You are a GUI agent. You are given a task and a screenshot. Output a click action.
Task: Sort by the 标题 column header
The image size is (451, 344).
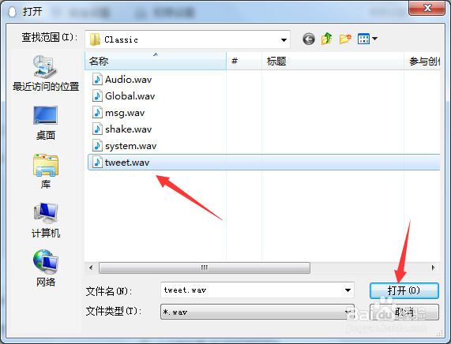tap(333, 61)
